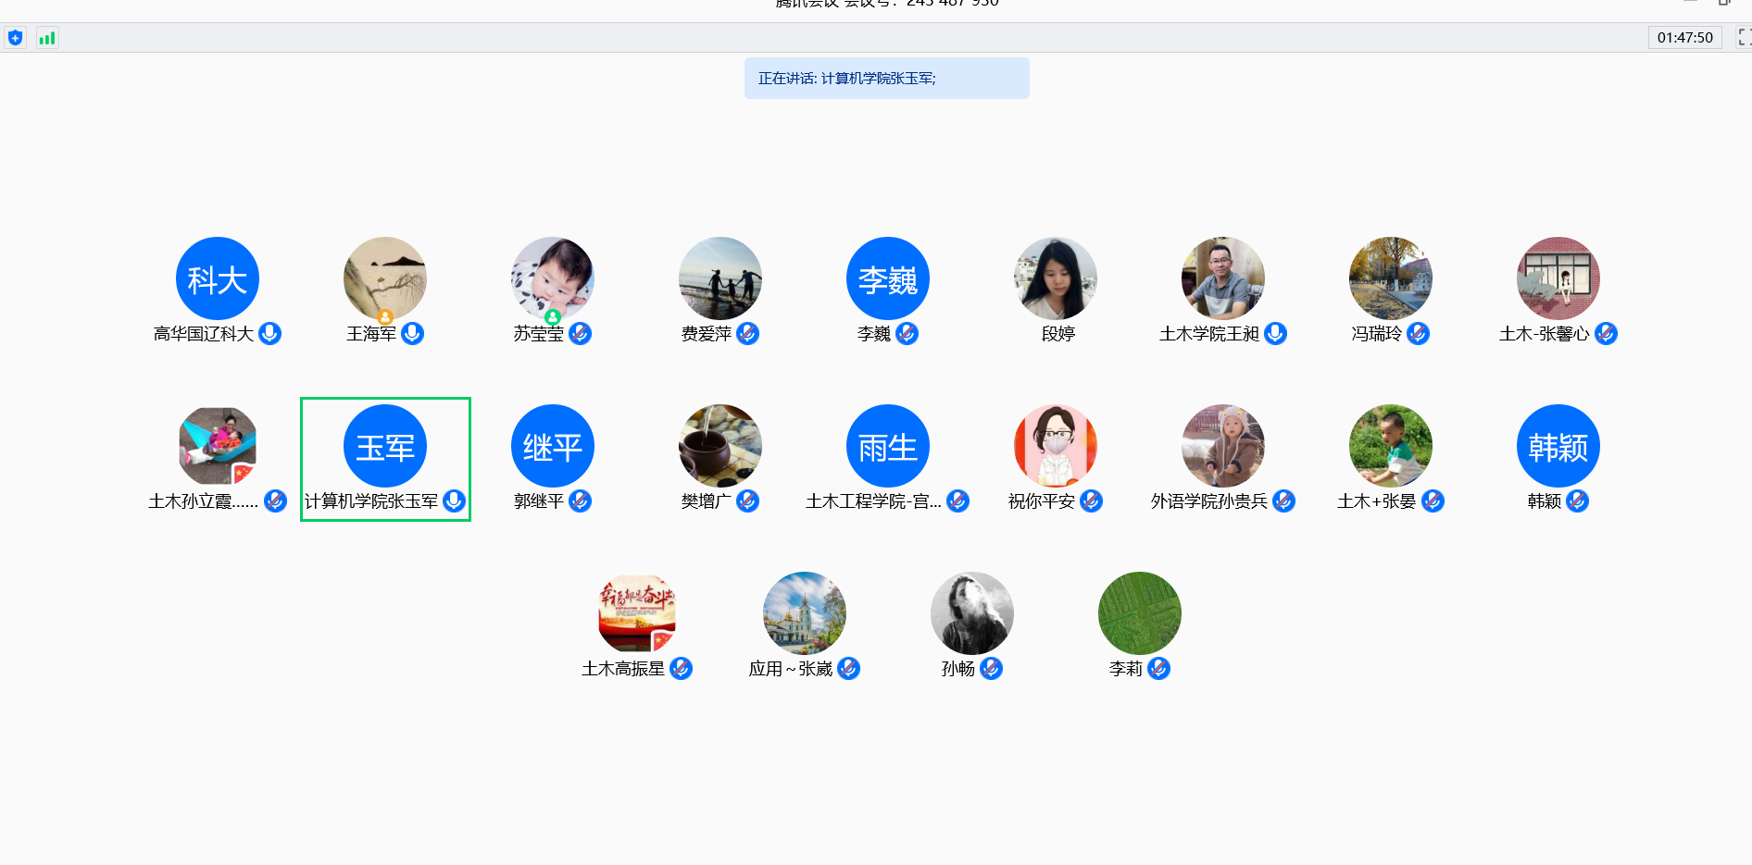This screenshot has height=865, width=1752.
Task: Click 王海军's microphone icon
Action: (x=413, y=333)
